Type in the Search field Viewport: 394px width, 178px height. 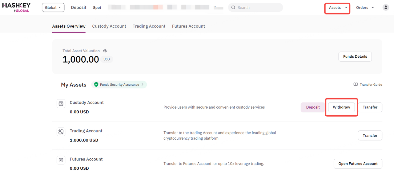(x=259, y=8)
